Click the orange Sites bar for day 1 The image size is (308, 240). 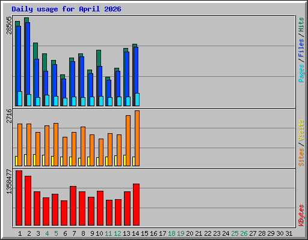pos(20,145)
